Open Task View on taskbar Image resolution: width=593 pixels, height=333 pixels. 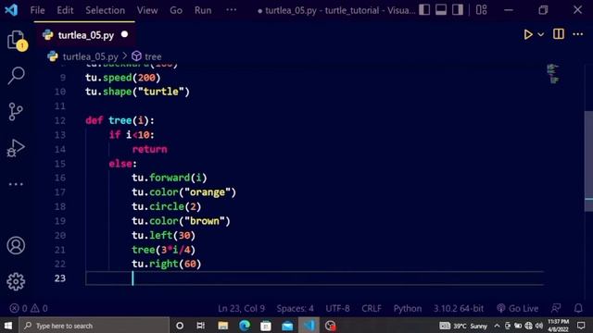(201, 326)
